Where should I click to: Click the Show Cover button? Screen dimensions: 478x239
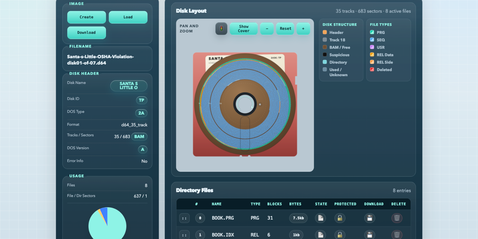tap(244, 29)
